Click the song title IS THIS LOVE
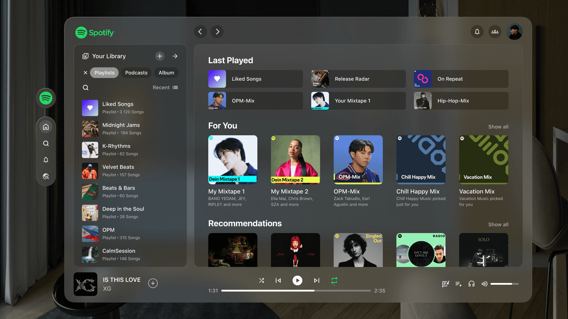 coord(122,280)
